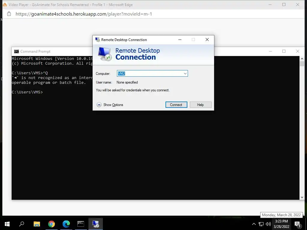
Task: Open the volume speaker tray icon
Action: click(268, 224)
